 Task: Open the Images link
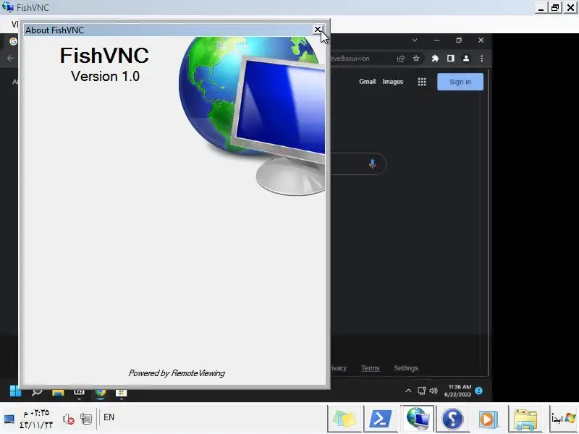click(x=392, y=82)
